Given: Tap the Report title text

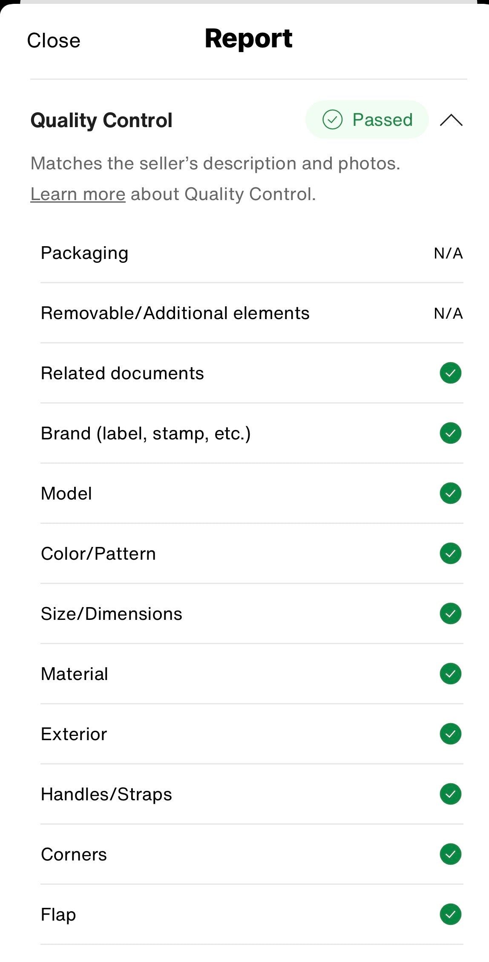Looking at the screenshot, I should pos(248,38).
